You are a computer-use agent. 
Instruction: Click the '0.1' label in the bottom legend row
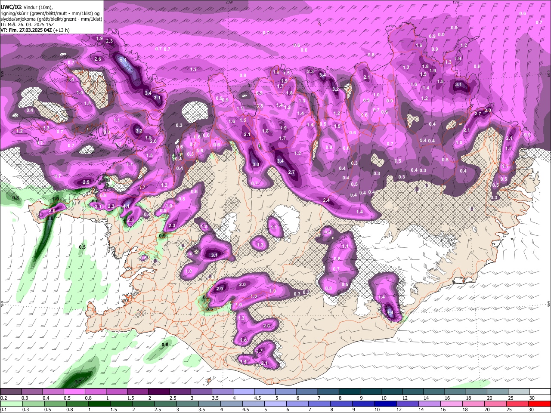click(x=3, y=409)
